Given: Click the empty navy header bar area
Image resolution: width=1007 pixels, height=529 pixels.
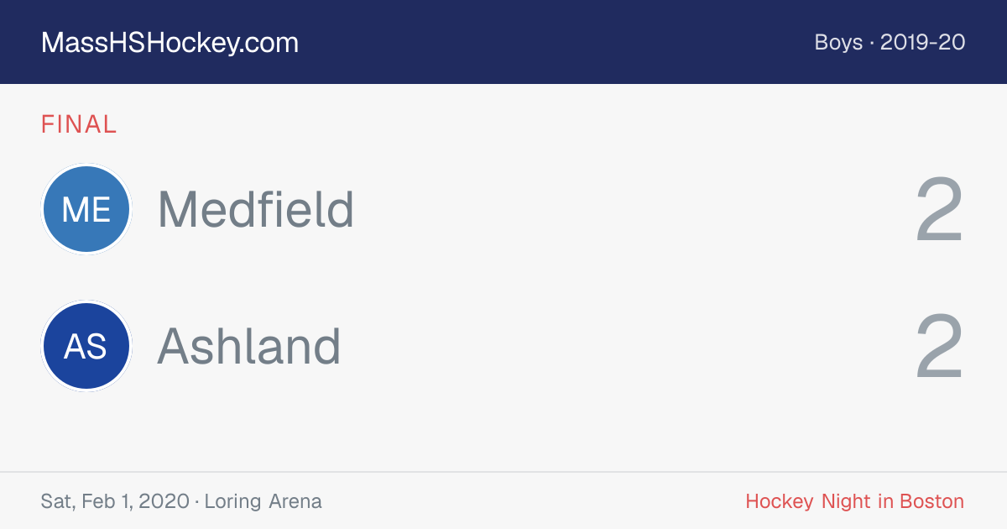Looking at the screenshot, I should pyautogui.click(x=554, y=42).
